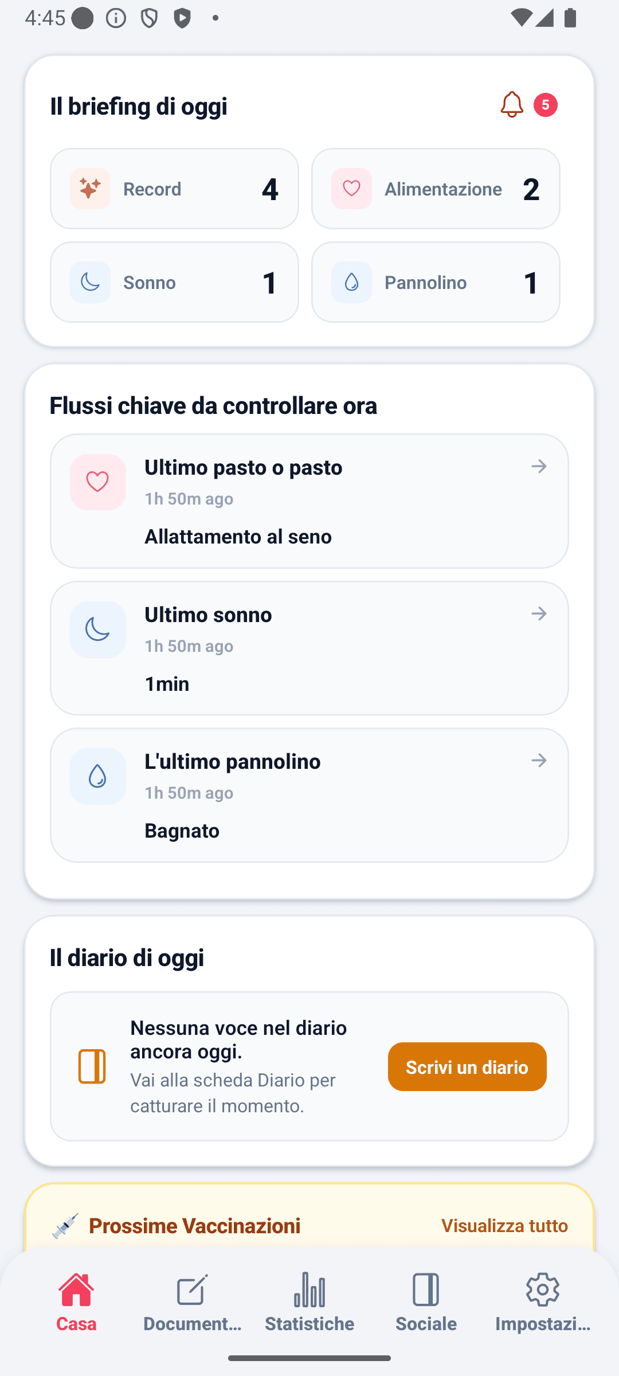619x1376 pixels.
Task: Tap droplet icon in L'ultimo pannolino card
Action: tap(98, 776)
